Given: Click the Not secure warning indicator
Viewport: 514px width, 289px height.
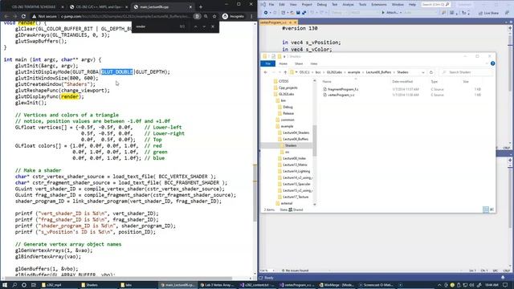Looking at the screenshot, I should (x=44, y=16).
